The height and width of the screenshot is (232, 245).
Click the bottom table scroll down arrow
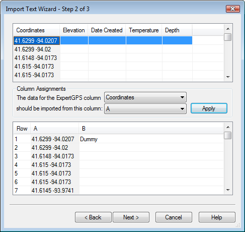[x=228, y=190]
